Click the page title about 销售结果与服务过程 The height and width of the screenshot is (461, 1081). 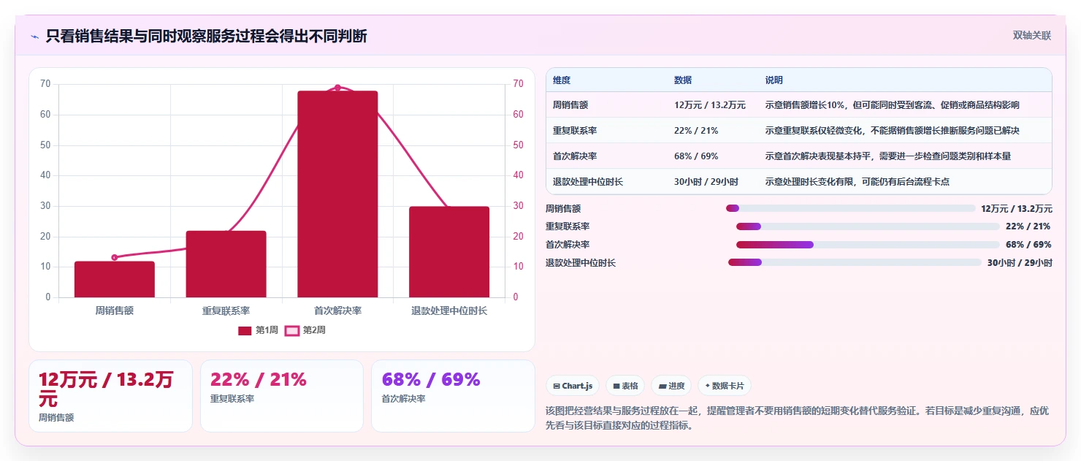pyautogui.click(x=206, y=36)
